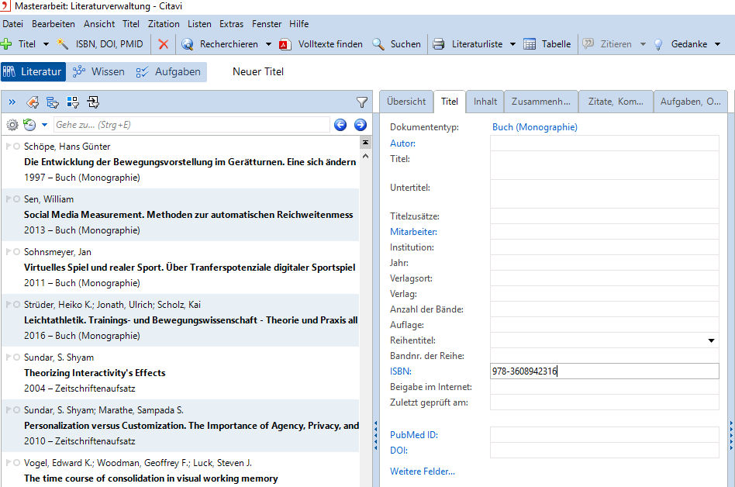Toggle the flag on Schöpe, Hans Günter entry
The width and height of the screenshot is (735, 487).
click(9, 147)
